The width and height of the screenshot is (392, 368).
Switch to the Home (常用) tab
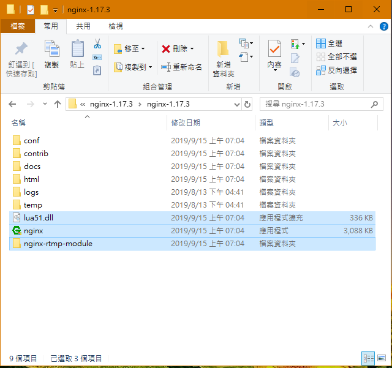(x=51, y=26)
